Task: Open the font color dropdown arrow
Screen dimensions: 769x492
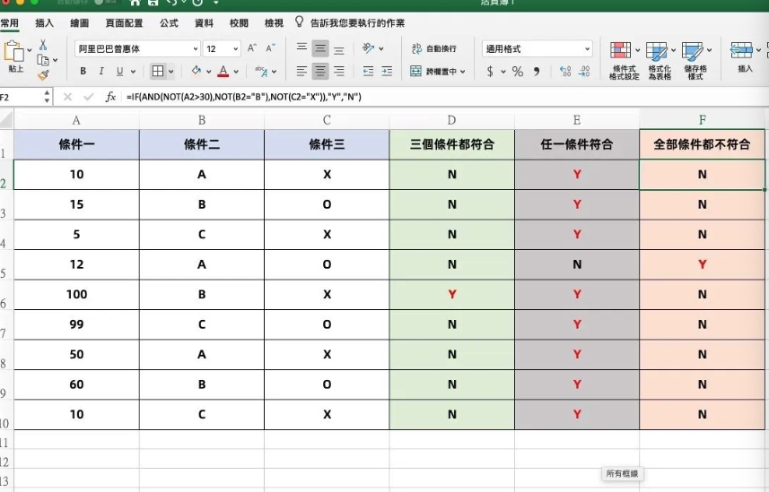Action: (236, 72)
